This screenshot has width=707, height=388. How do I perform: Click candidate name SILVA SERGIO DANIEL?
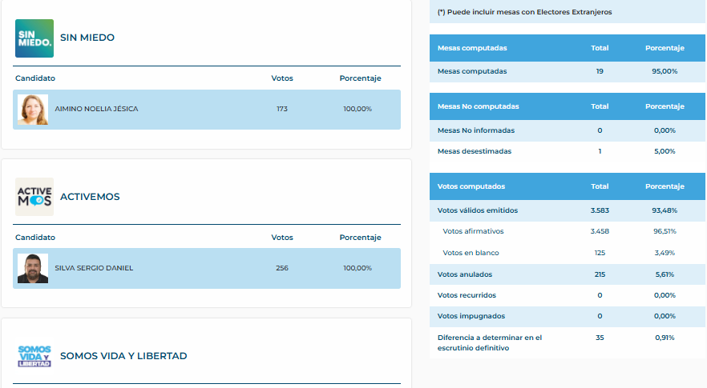pos(95,268)
